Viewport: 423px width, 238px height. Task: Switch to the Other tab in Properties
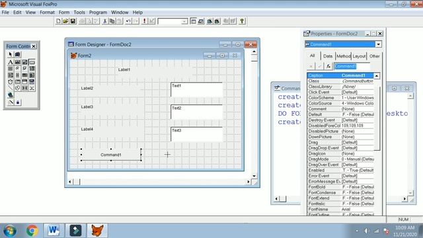tap(375, 56)
